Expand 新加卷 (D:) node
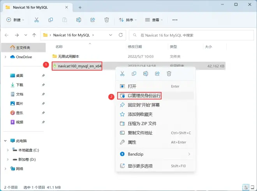 (8, 159)
